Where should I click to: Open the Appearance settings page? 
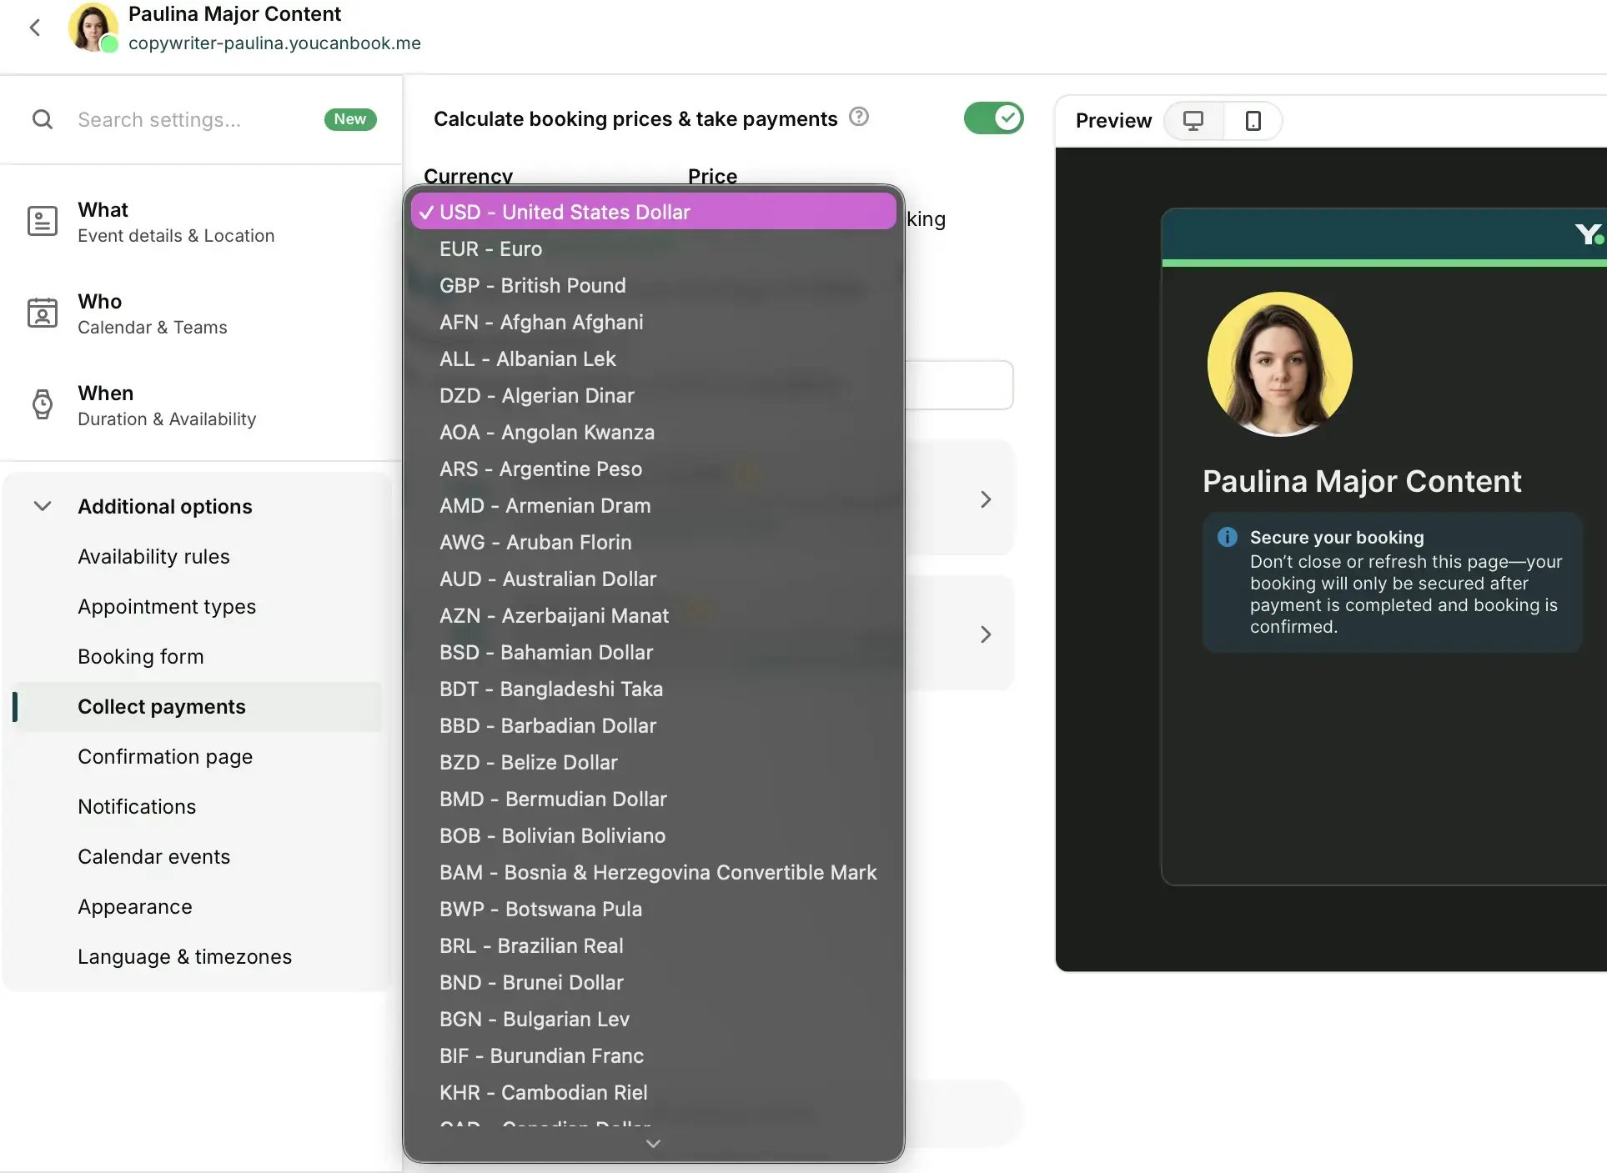135,907
